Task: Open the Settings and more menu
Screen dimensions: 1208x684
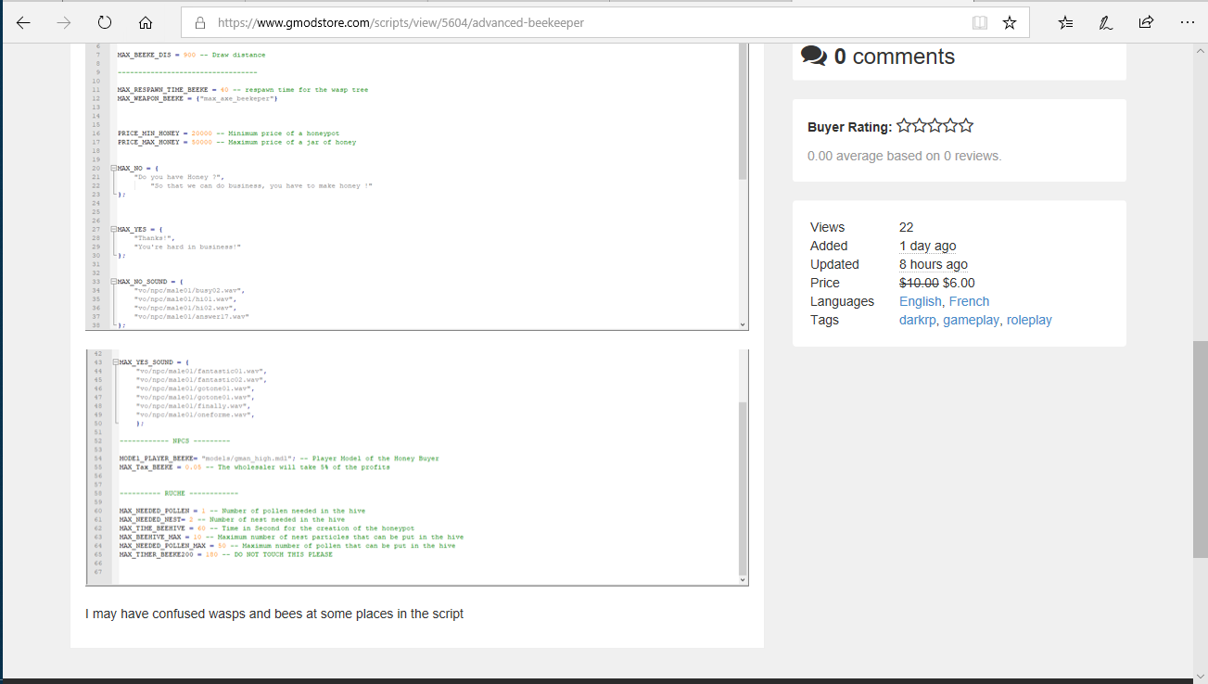Action: pos(1188,23)
